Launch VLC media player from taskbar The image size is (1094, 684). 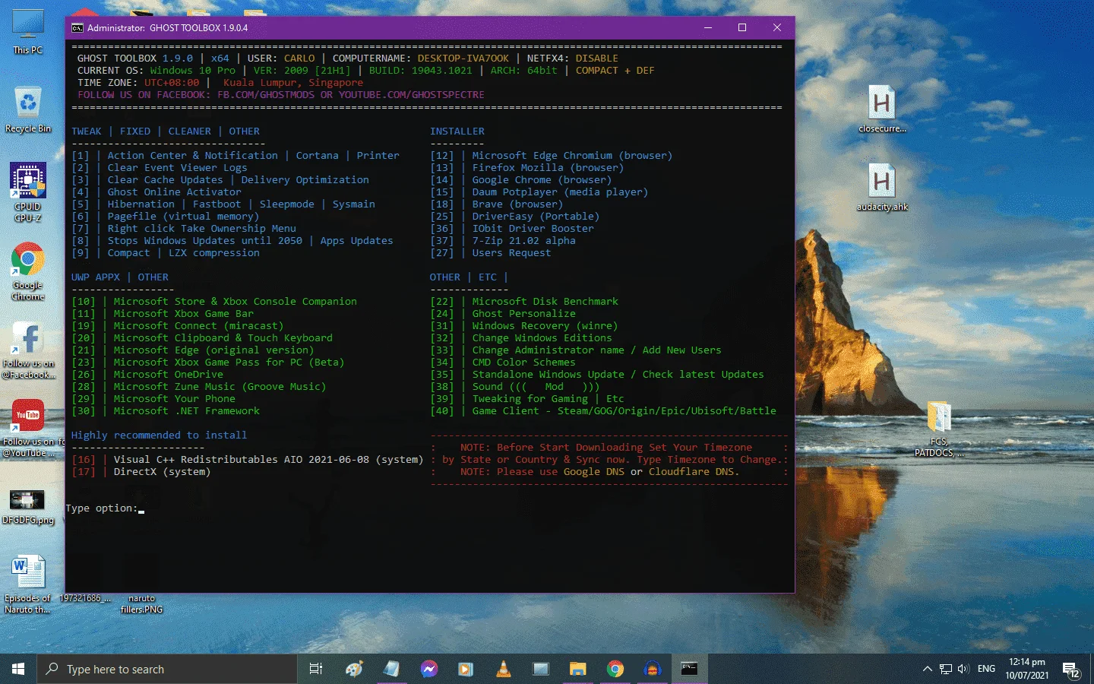coord(503,669)
